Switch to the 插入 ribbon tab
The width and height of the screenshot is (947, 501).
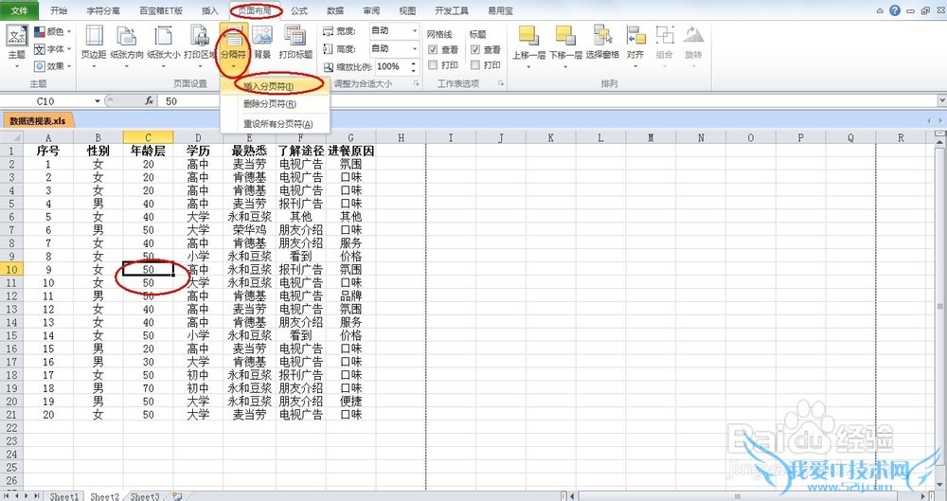209,10
